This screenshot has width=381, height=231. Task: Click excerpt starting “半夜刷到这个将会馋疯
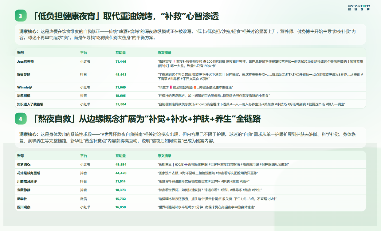(261, 77)
